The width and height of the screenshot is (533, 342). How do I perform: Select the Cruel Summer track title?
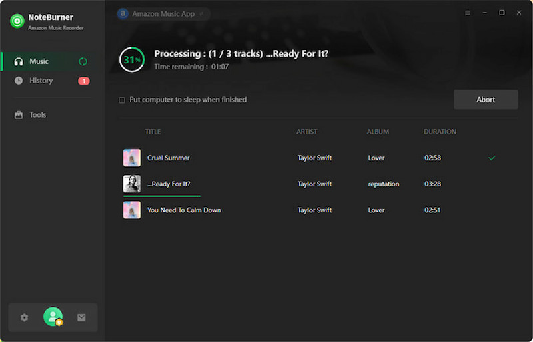coord(169,158)
